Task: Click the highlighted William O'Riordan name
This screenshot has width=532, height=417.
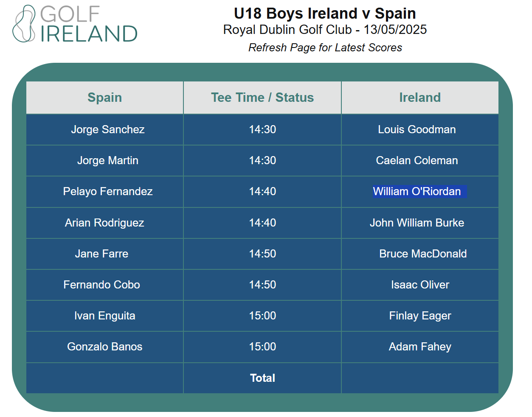Action: tap(417, 191)
